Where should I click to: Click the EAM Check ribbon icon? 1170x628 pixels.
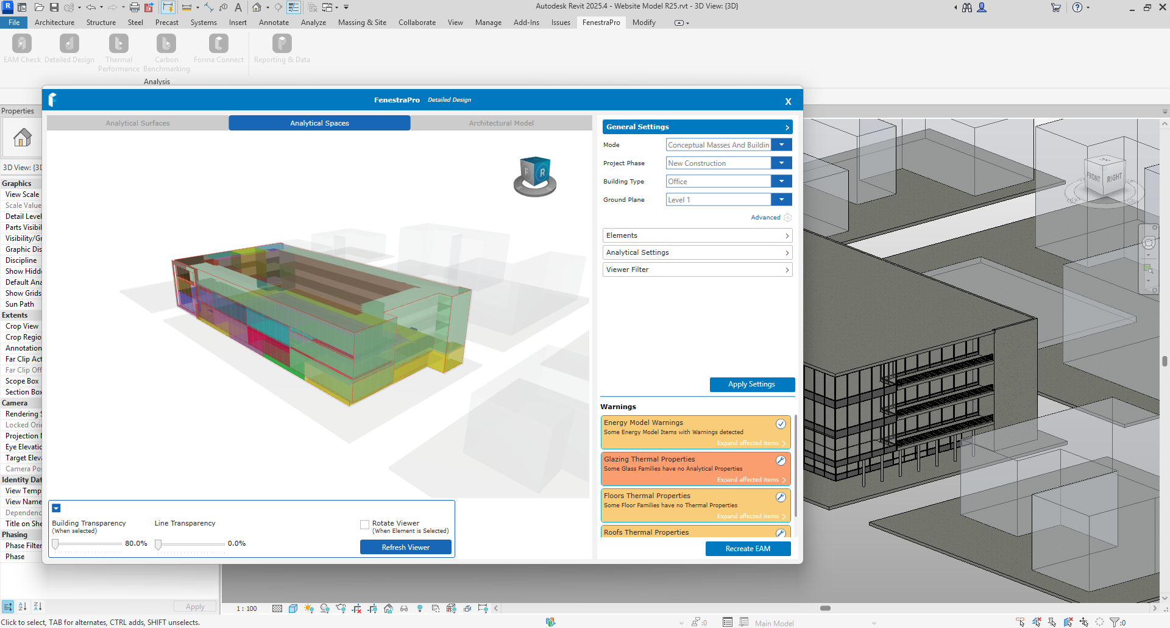coord(22,45)
